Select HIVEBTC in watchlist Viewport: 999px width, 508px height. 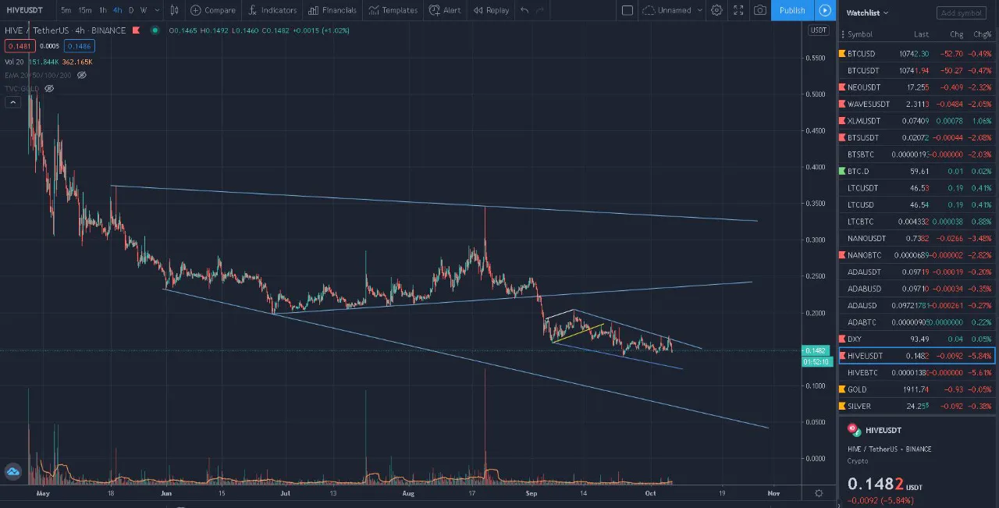(917, 373)
